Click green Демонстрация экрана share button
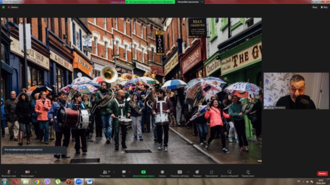The image size is (330, 185). coord(143,173)
